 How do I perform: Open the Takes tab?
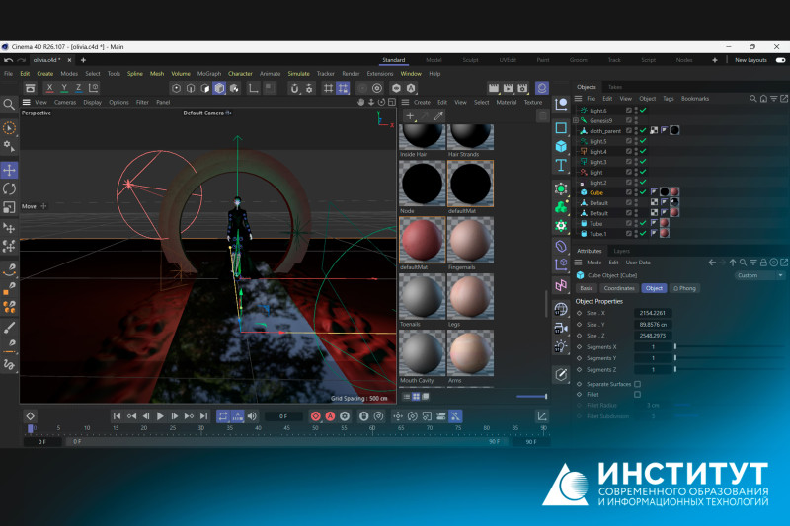pos(615,87)
